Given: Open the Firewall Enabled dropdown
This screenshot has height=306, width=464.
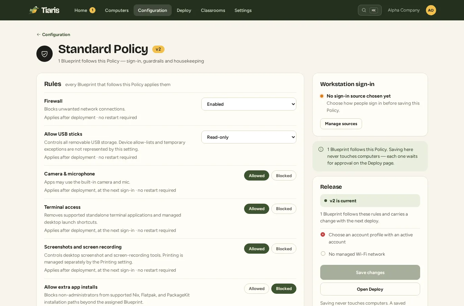Looking at the screenshot, I should pyautogui.click(x=249, y=104).
